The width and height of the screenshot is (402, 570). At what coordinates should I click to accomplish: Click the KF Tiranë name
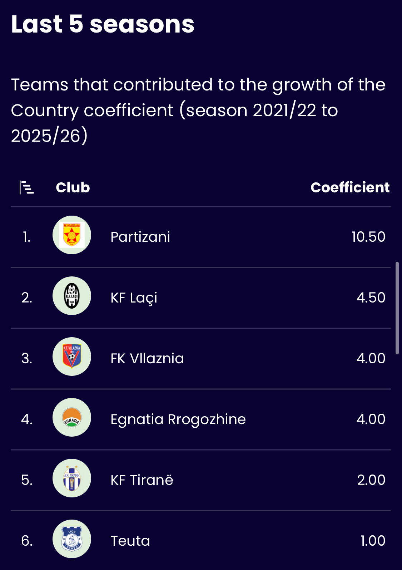tap(142, 480)
